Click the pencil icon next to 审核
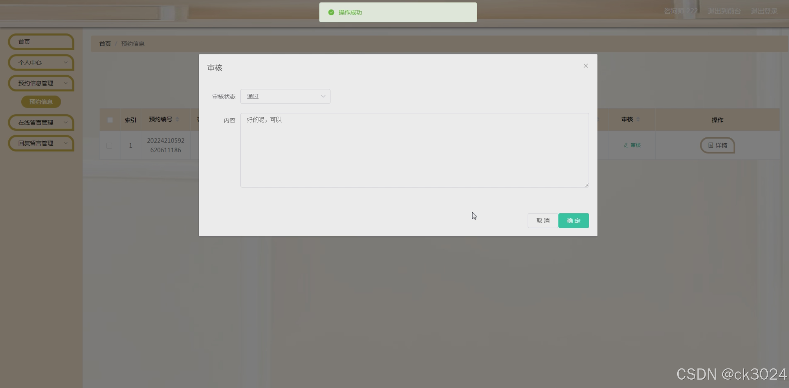 [625, 145]
